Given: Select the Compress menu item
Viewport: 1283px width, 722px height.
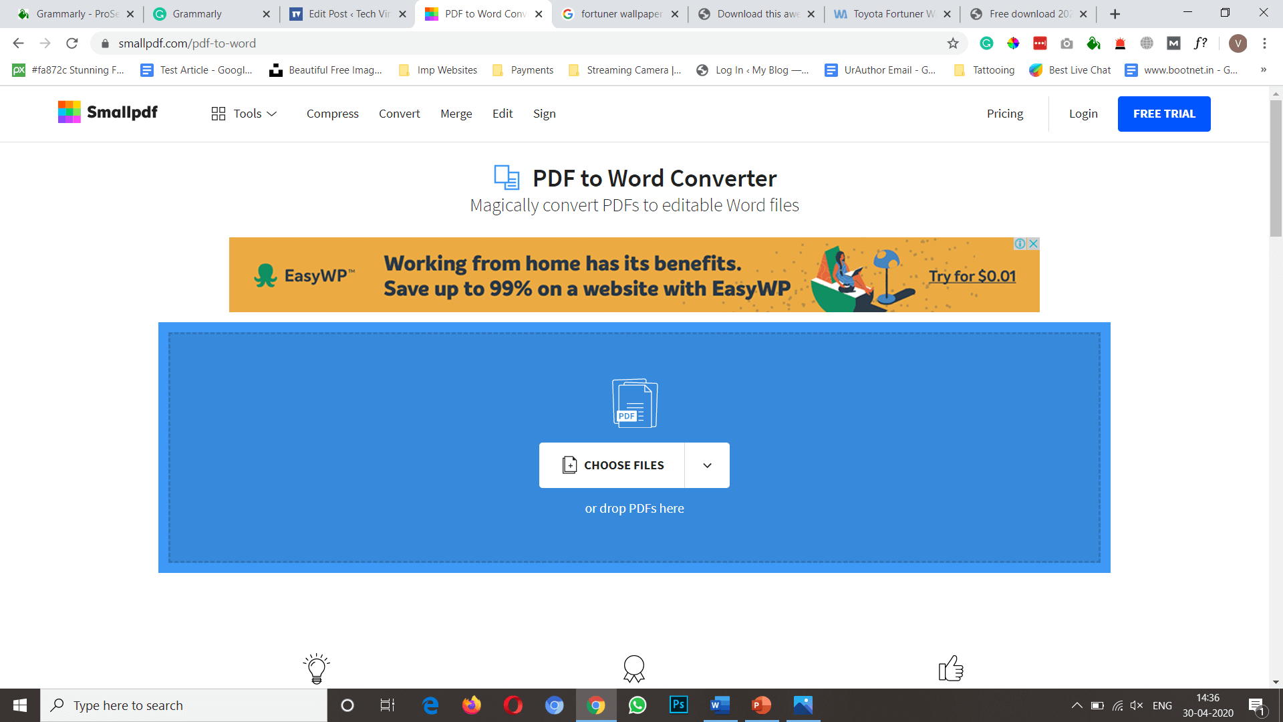Looking at the screenshot, I should click(332, 113).
